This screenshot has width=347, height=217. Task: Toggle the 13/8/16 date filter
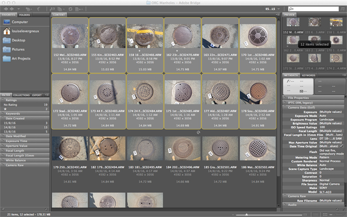(x=25, y=132)
